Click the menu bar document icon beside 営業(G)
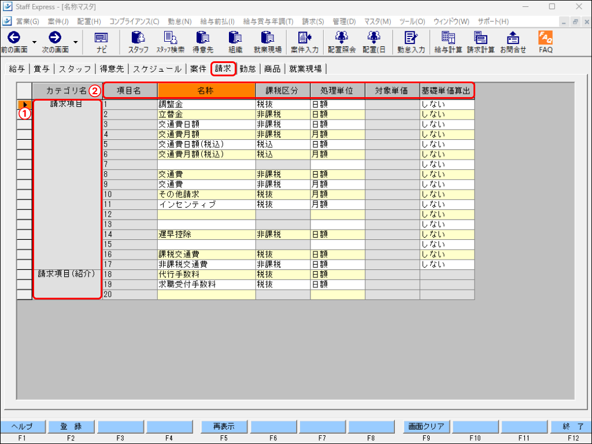 [x=7, y=21]
